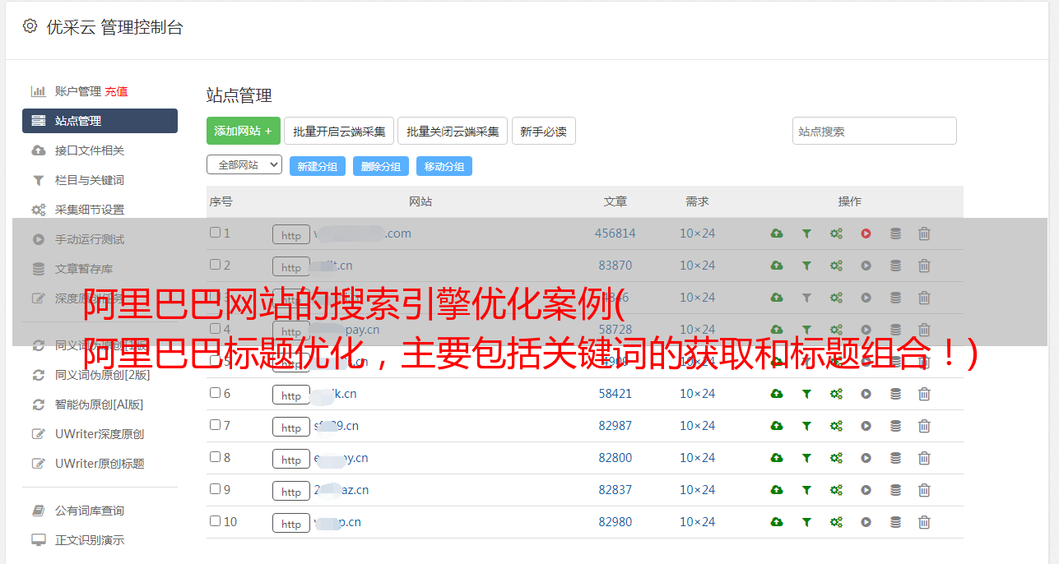Select the checkbox for row 8
The height and width of the screenshot is (564, 1059).
coord(215,457)
